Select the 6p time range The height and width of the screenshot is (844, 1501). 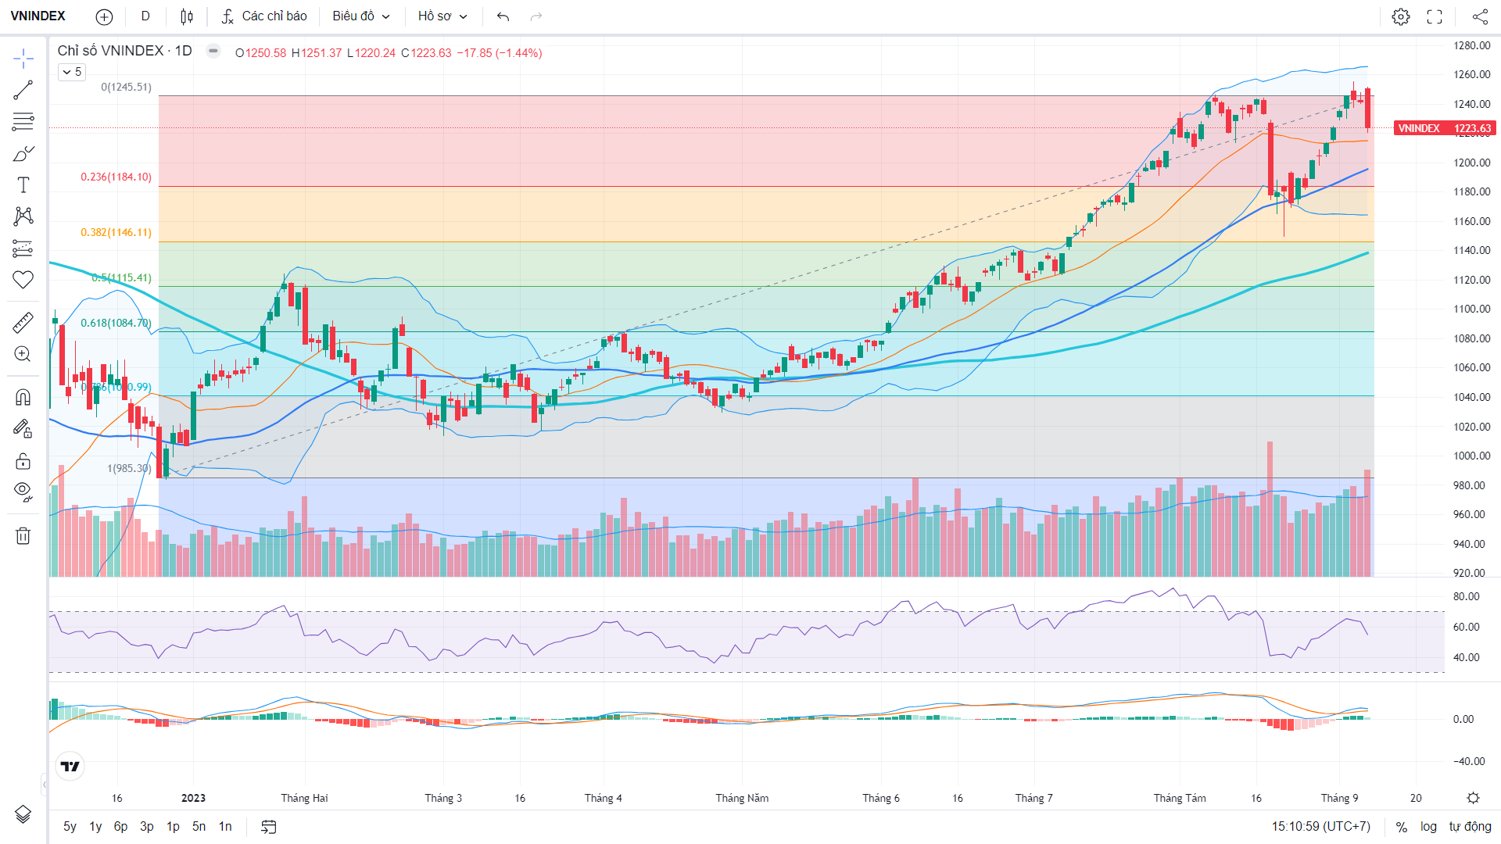coord(120,827)
